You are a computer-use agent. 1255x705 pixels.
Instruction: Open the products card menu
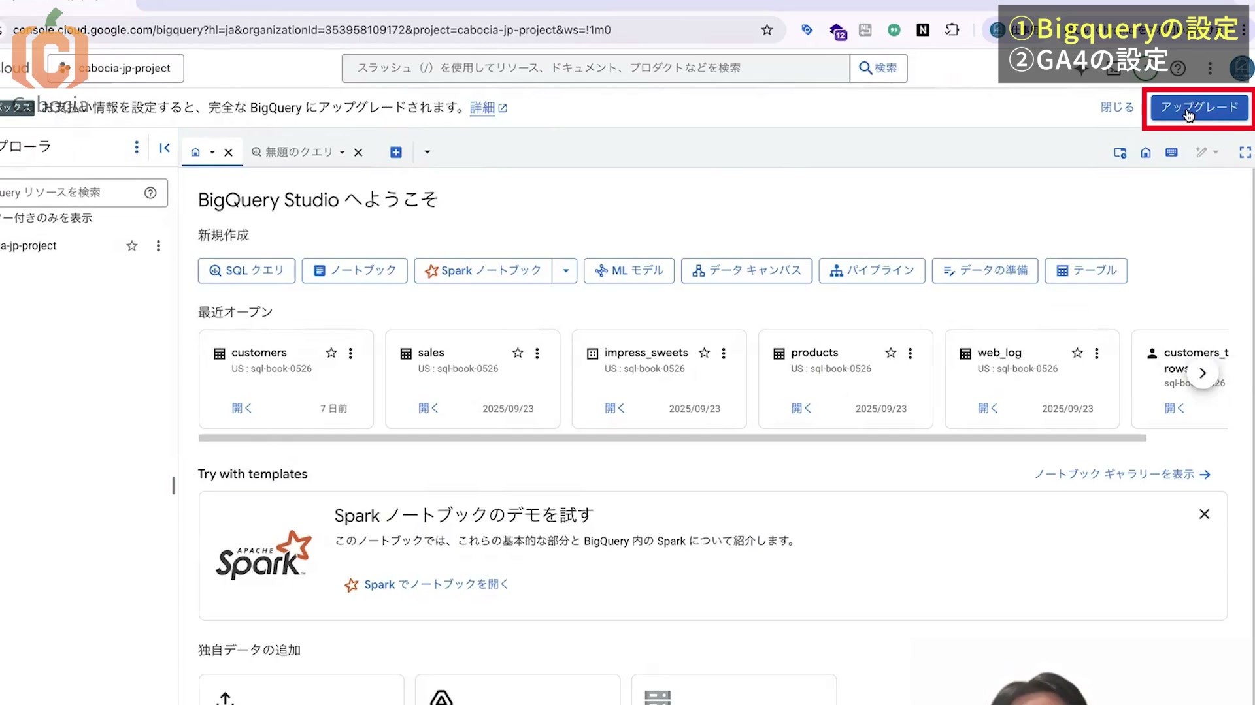pos(911,353)
